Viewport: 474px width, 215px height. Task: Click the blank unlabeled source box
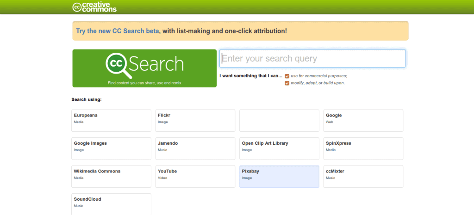tap(279, 121)
